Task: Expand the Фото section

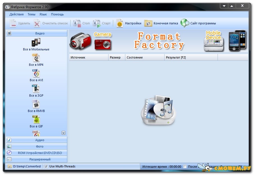Action: [x=37, y=146]
